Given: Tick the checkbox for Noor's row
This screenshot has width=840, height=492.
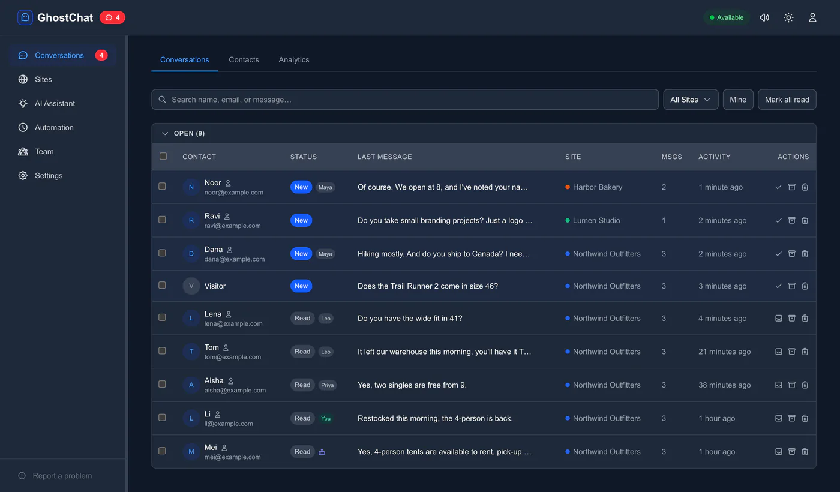Looking at the screenshot, I should pyautogui.click(x=162, y=186).
